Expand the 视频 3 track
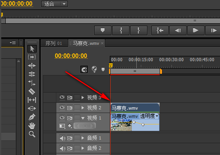This screenshot has height=155, width=220. 83,97
